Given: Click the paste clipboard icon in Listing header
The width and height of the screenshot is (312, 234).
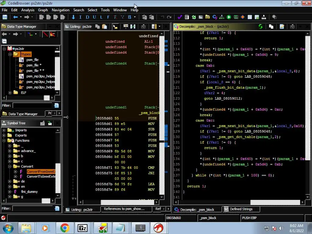Looking at the screenshot, I should point(105,27).
